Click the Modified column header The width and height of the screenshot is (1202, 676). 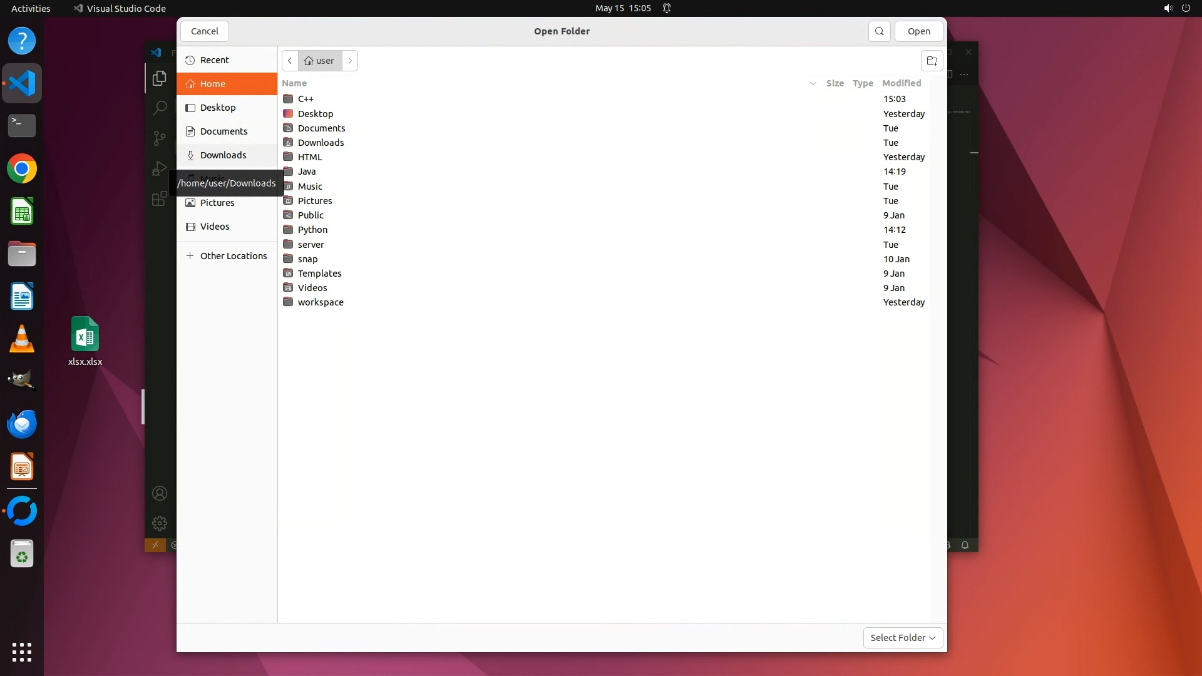(x=901, y=83)
